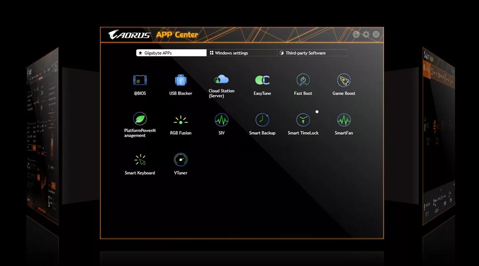
Task: Open APP Center settings gear
Action: (366, 34)
